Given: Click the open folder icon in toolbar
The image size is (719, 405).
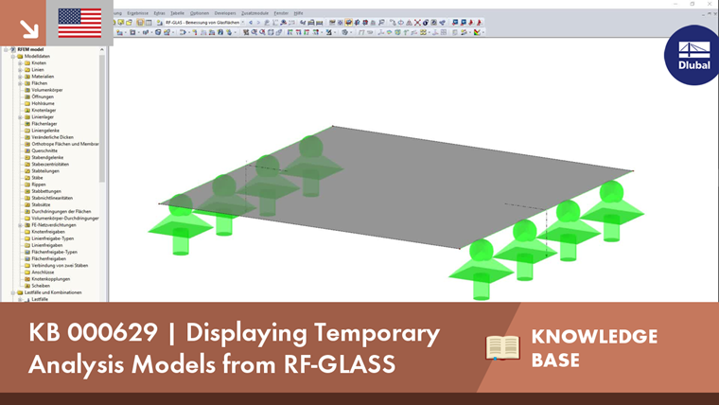Looking at the screenshot, I should tap(129, 23).
